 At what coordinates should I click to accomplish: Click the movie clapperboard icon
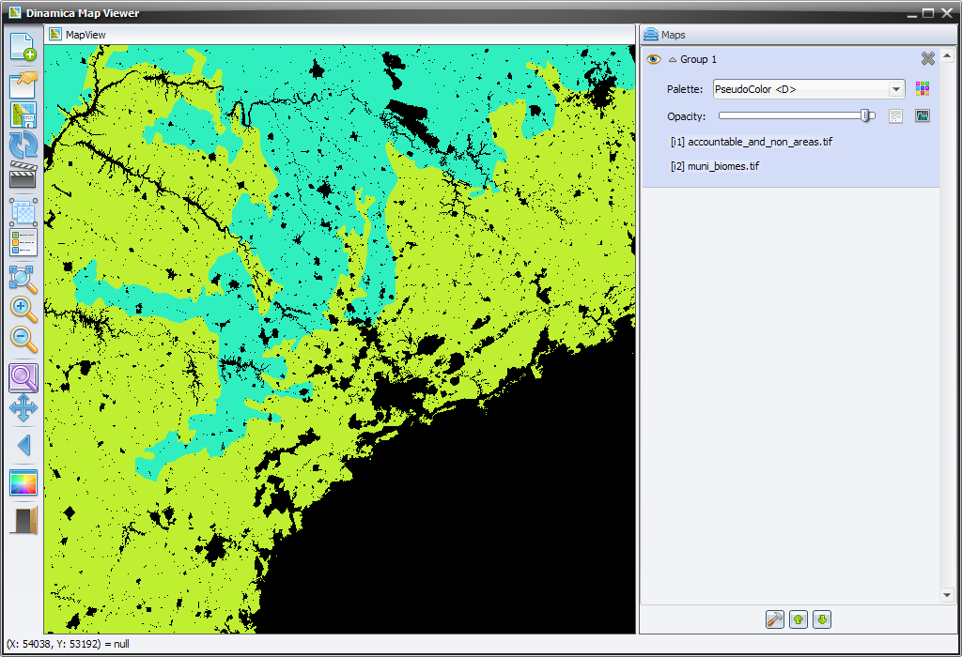click(23, 176)
